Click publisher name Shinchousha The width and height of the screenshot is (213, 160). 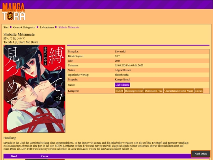click(121, 75)
